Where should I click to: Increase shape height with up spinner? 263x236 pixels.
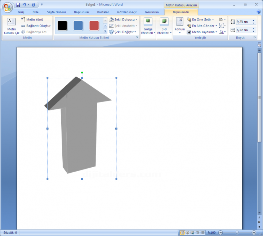coord(254,21)
